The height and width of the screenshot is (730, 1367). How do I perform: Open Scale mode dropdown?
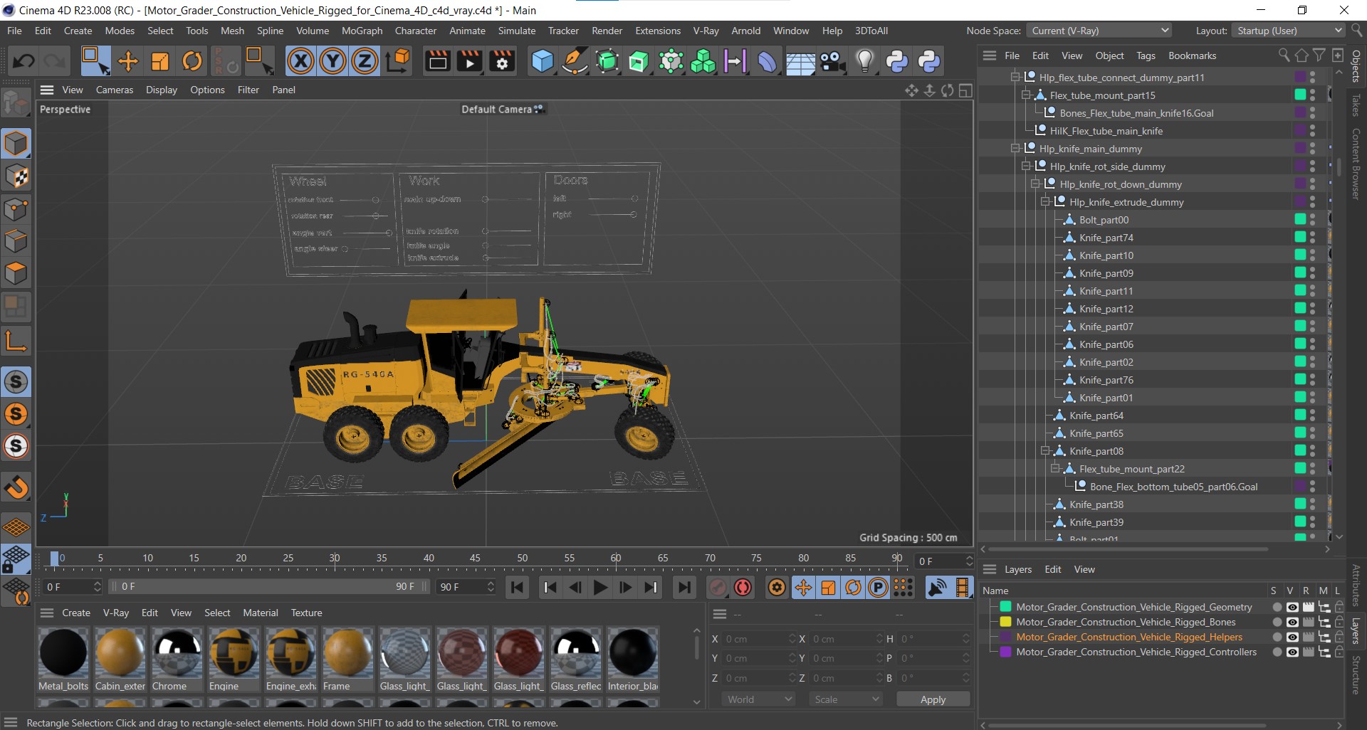[846, 699]
